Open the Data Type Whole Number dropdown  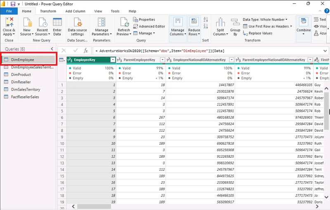click(265, 19)
